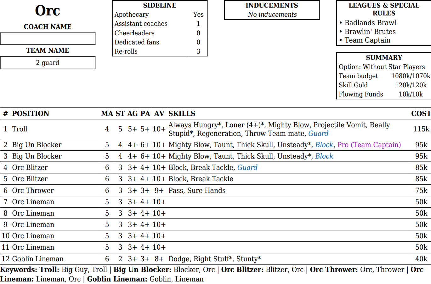Viewport: 431px width, 284px height.
Task: Click 'Dodge, Right Stuff*, Stunty*' skills
Action: coord(215,259)
